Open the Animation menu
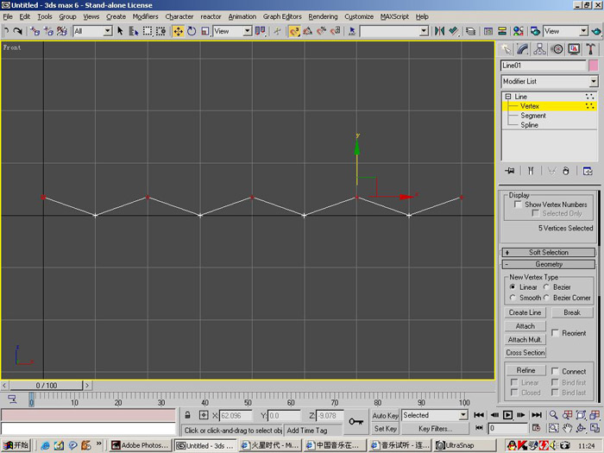 coord(242,16)
